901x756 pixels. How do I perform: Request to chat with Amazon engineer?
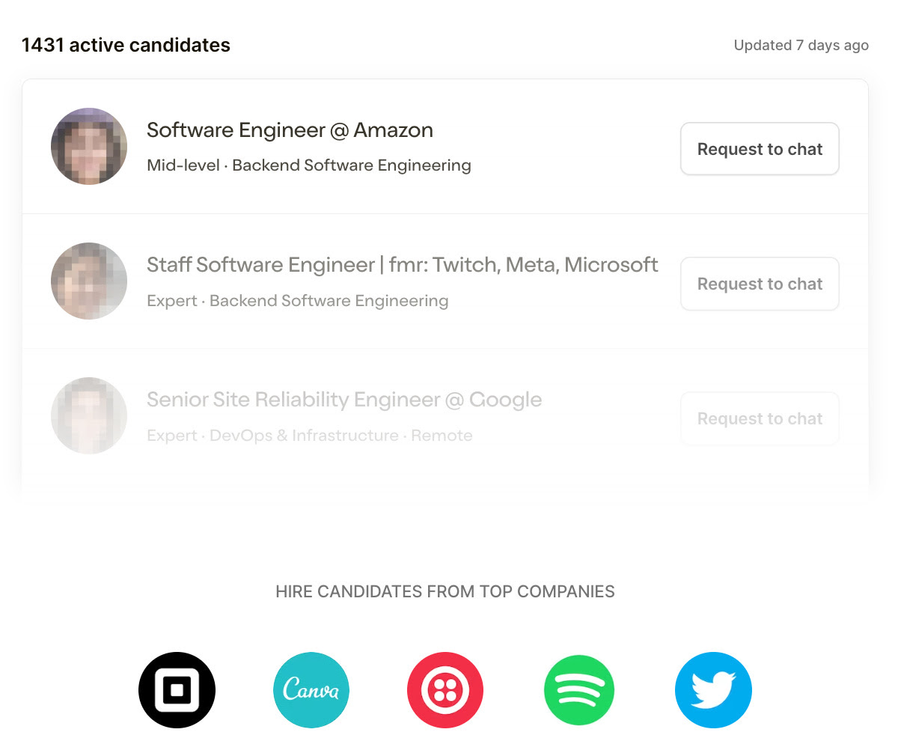point(760,149)
